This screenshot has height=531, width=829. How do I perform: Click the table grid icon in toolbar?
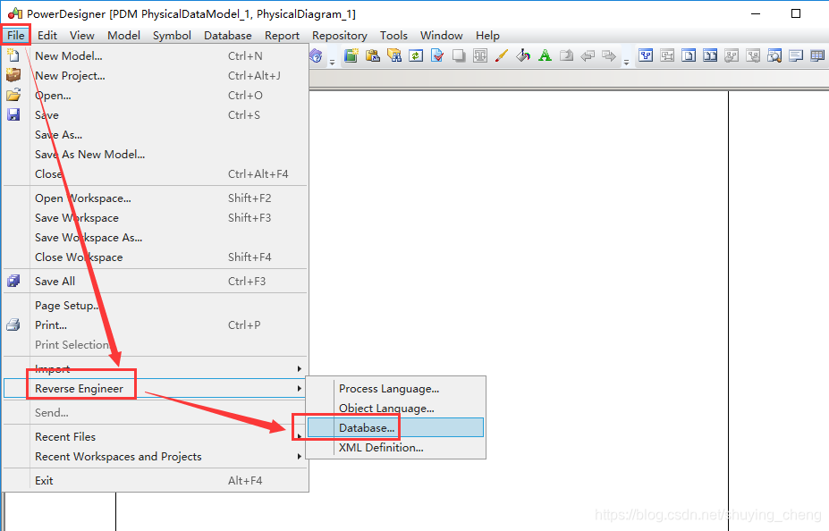[817, 55]
